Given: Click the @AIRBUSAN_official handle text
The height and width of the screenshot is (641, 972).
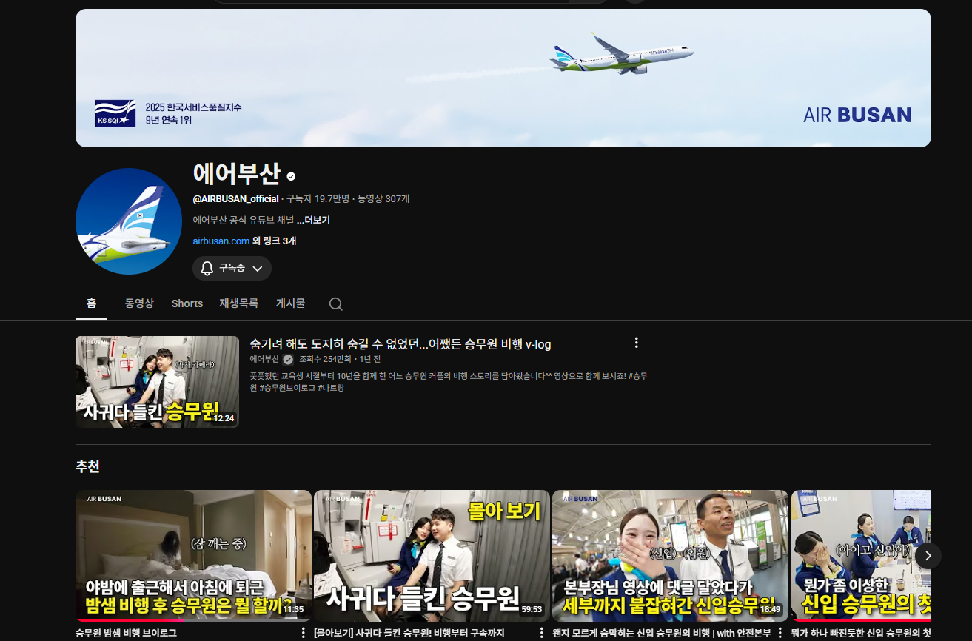Looking at the screenshot, I should point(235,198).
